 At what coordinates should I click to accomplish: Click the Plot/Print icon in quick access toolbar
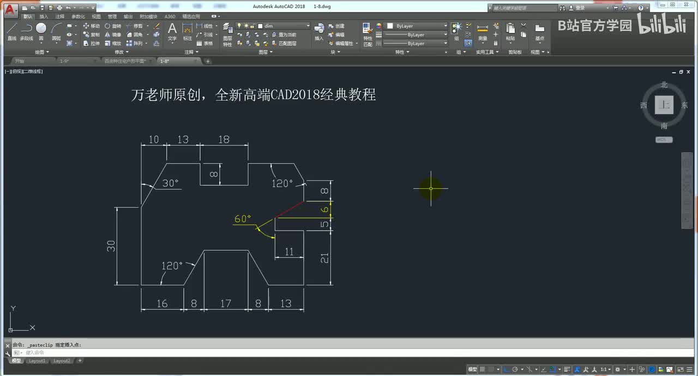(59, 8)
